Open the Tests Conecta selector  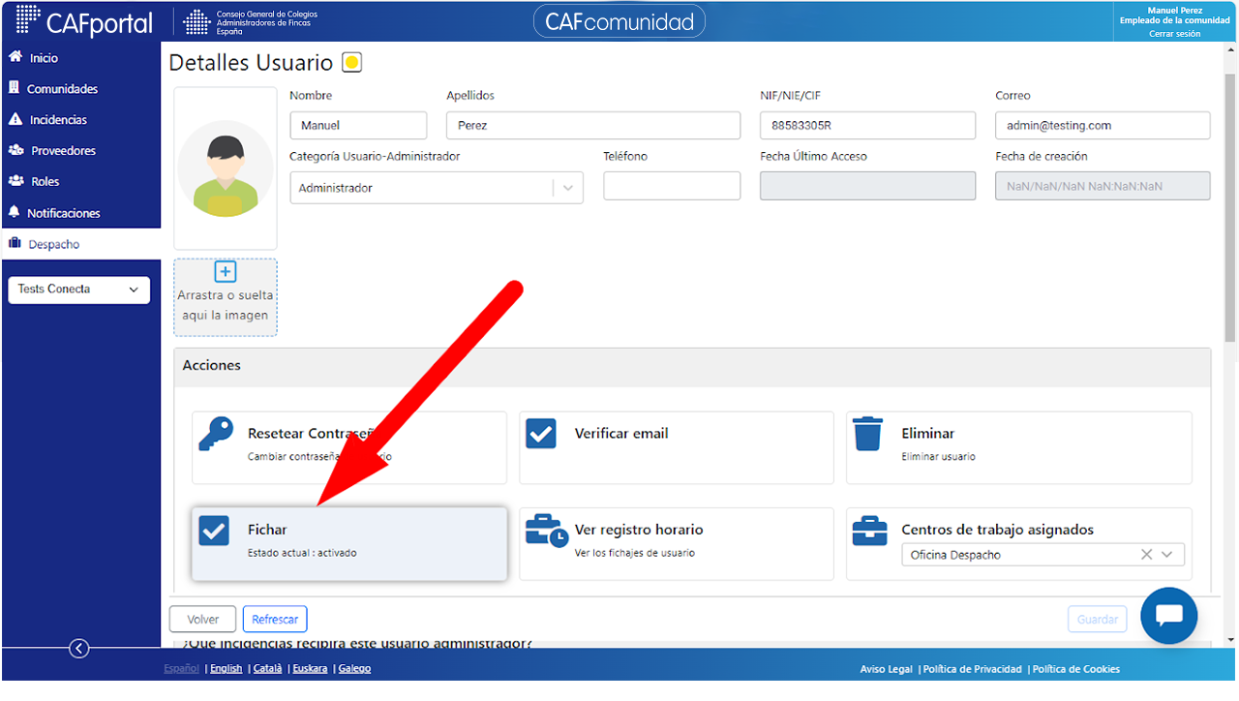pyautogui.click(x=79, y=290)
